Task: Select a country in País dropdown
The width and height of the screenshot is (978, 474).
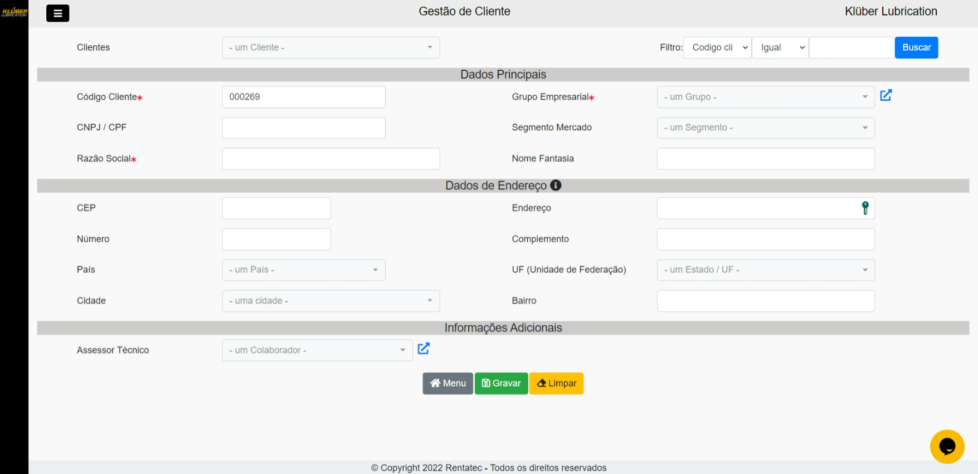Action: pos(303,270)
